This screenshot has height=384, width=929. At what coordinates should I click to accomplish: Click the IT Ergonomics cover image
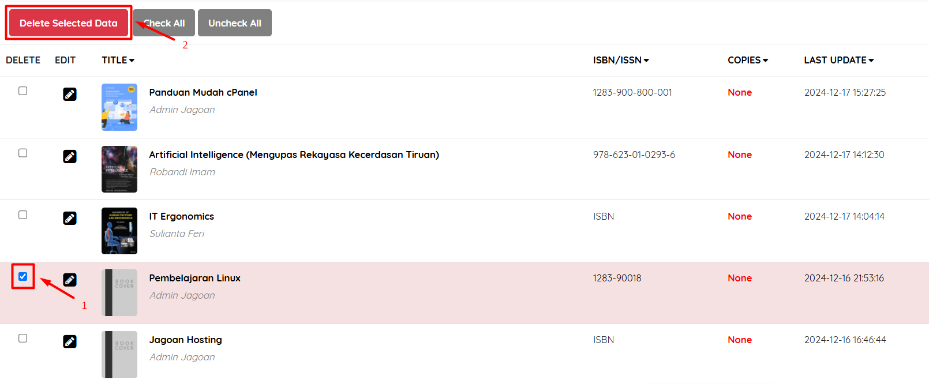tap(119, 231)
